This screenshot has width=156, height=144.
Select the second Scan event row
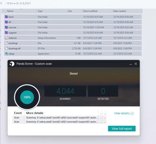coord(59,122)
